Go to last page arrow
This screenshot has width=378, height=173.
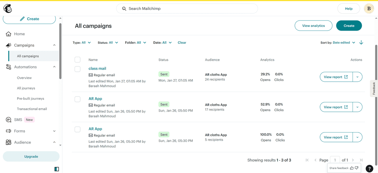coord(361,160)
